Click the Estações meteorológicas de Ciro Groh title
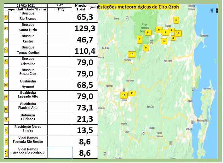 tap(138, 7)
